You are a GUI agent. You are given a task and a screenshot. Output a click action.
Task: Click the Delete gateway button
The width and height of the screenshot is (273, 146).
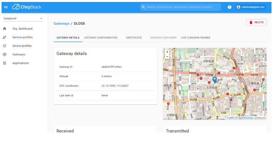[256, 22]
